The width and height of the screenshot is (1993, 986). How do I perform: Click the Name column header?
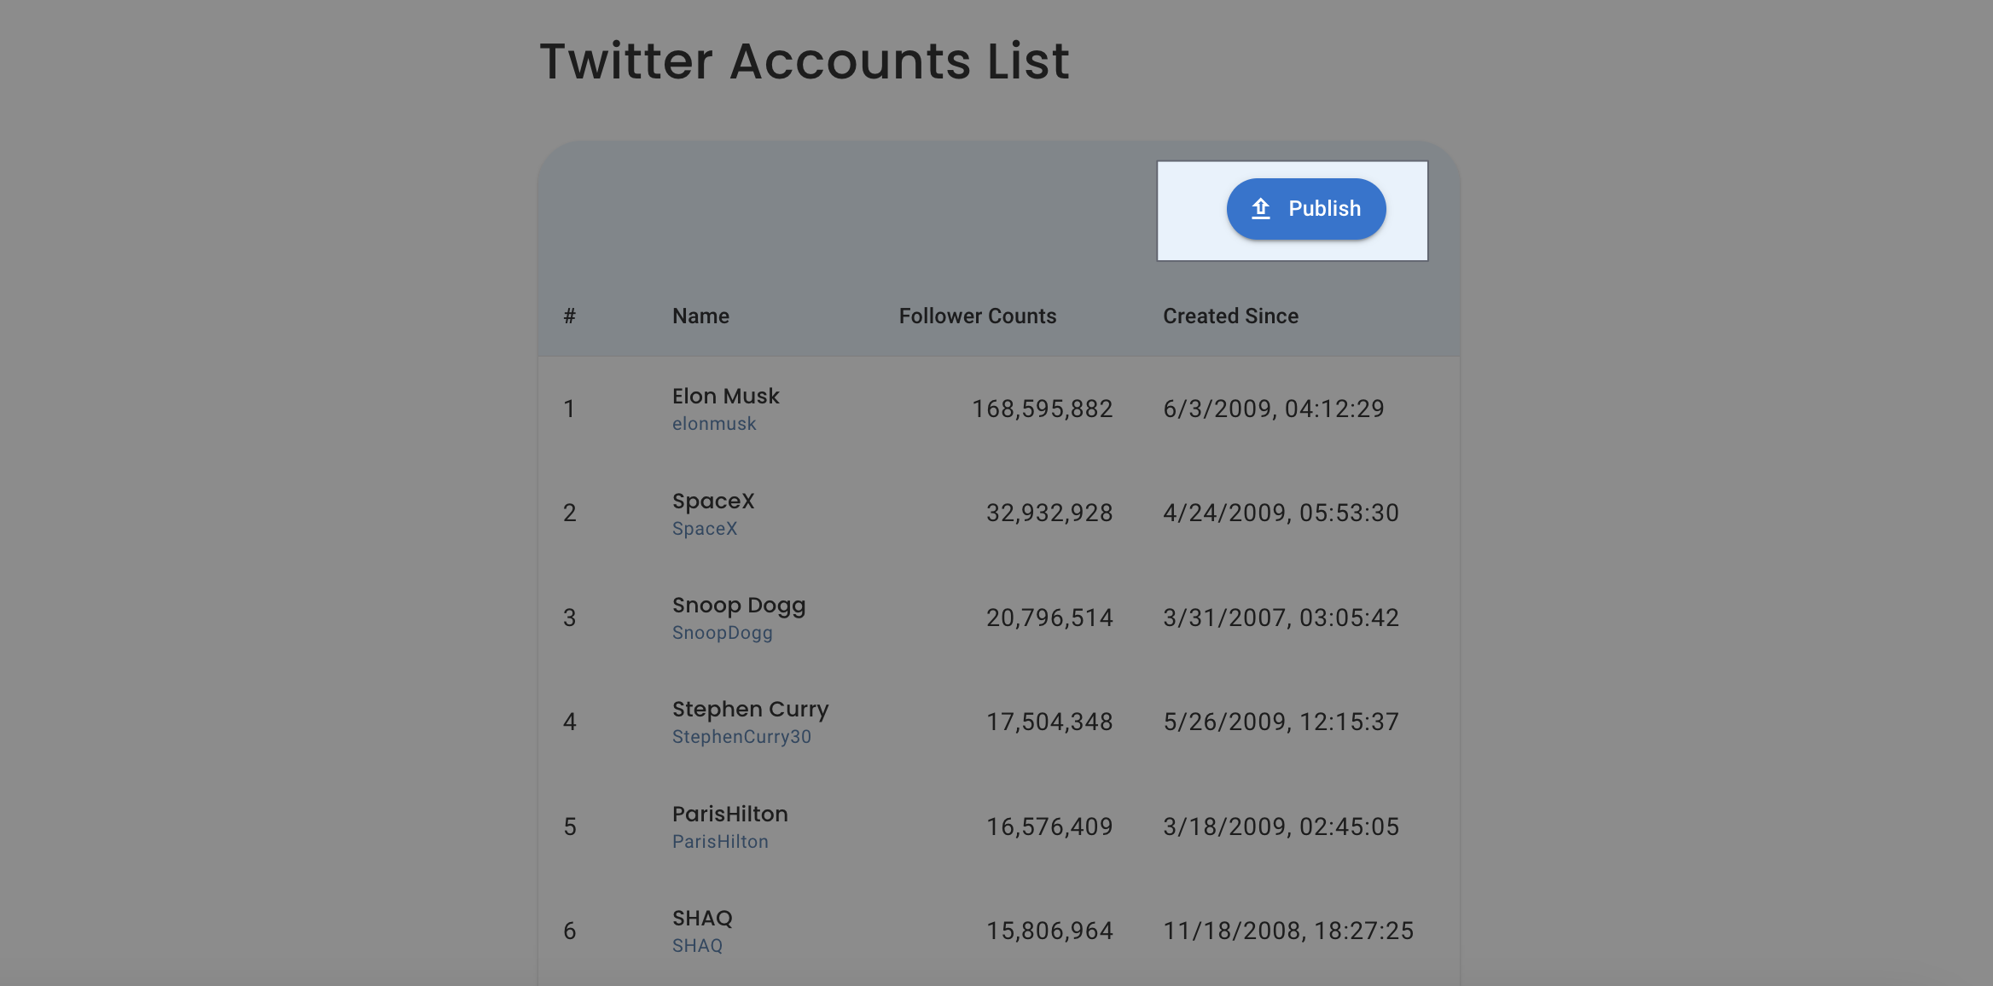coord(700,316)
